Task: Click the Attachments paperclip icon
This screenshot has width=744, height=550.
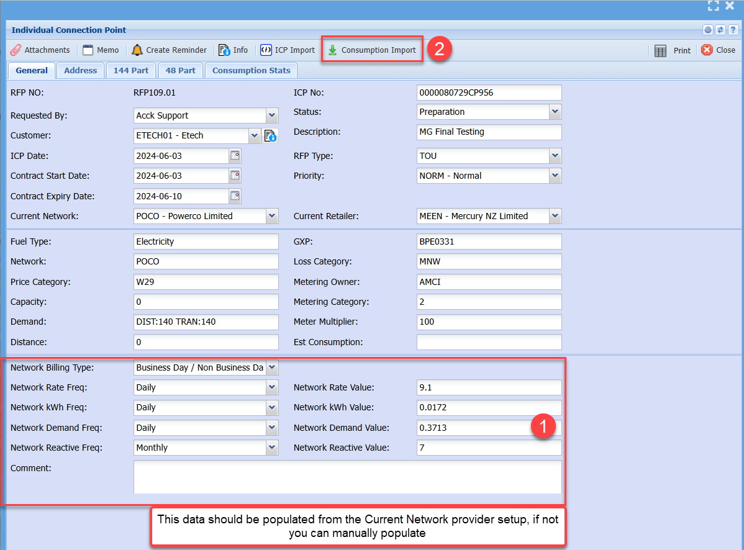Action: (16, 50)
